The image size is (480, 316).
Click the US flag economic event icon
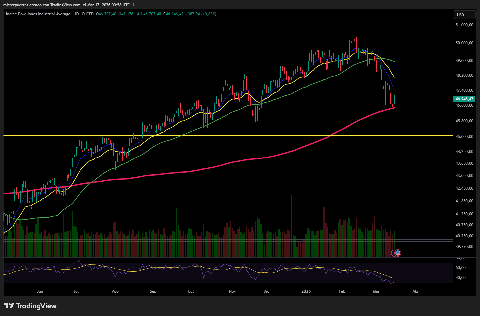point(398,253)
